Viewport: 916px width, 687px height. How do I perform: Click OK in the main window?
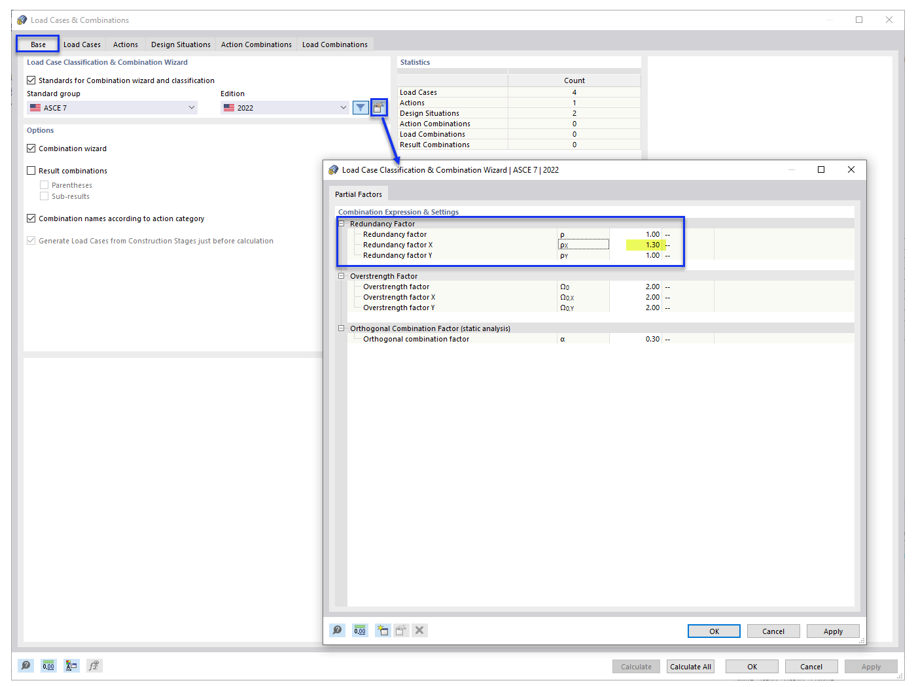click(x=752, y=667)
